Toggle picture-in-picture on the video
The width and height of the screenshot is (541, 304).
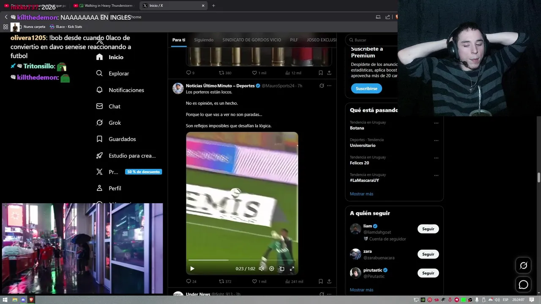(282, 269)
